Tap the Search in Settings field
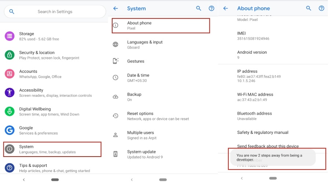 55,12
